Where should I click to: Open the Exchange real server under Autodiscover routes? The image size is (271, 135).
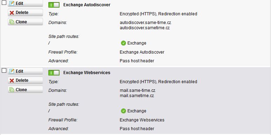click(137, 43)
